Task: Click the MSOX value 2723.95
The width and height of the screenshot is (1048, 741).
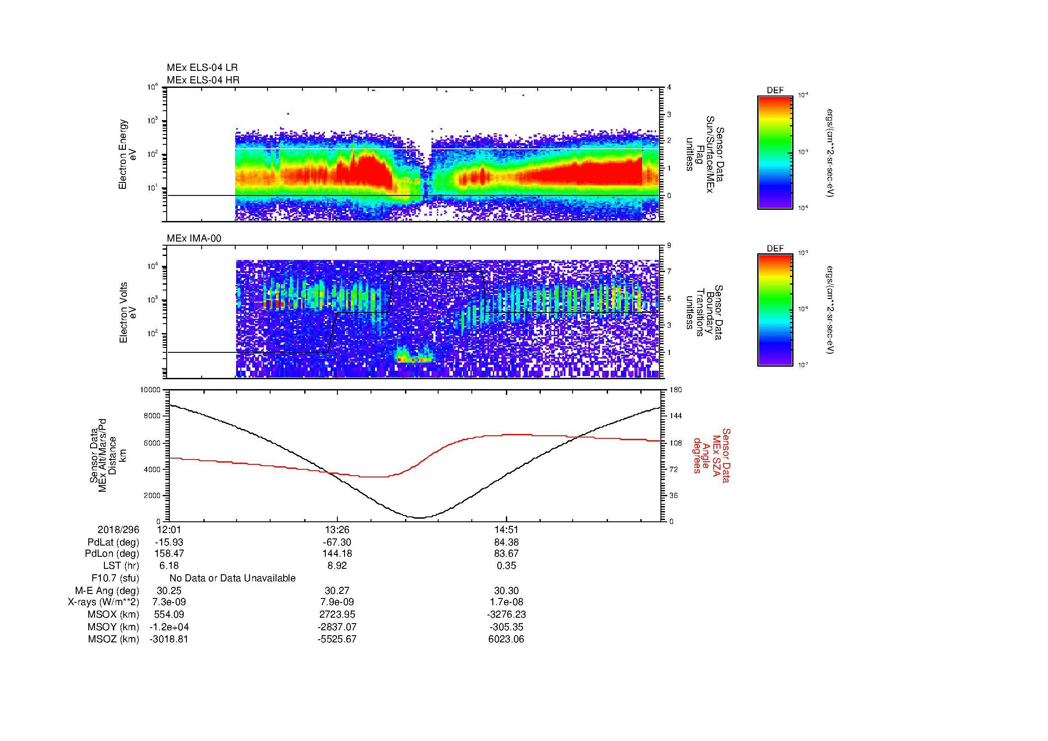Action: [x=337, y=615]
